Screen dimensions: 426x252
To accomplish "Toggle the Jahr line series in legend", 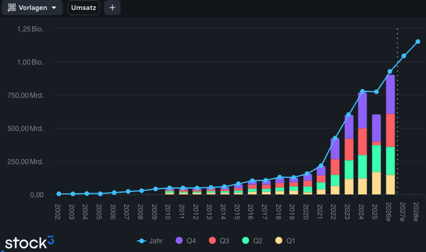I will click(150, 240).
